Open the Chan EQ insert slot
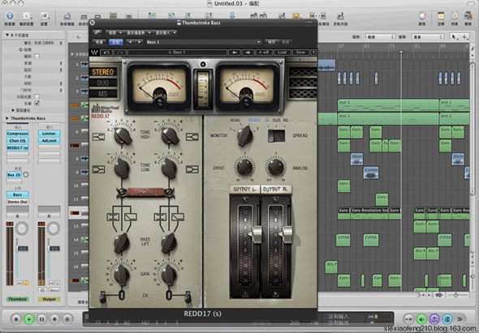479x333 pixels. pyautogui.click(x=18, y=141)
